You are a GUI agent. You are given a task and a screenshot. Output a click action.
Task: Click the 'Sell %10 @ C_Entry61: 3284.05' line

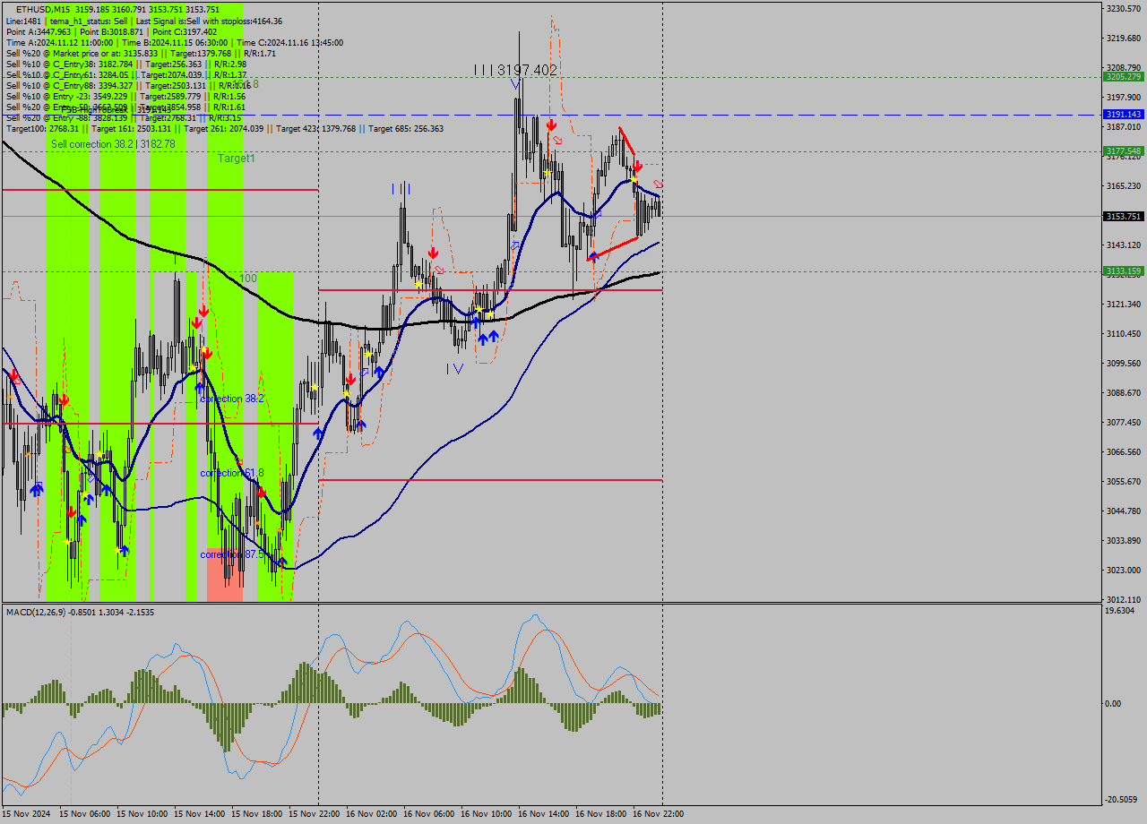tap(125, 74)
